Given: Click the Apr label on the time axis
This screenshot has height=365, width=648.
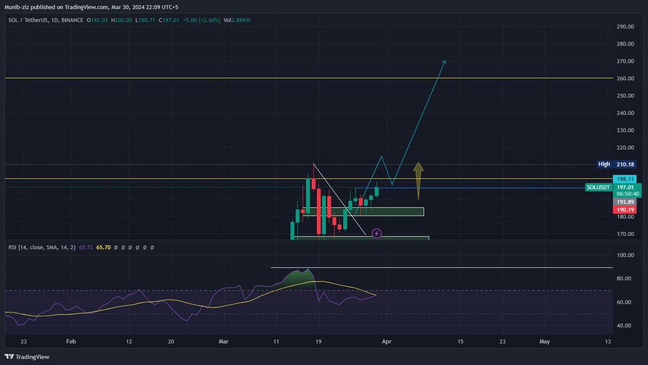Looking at the screenshot, I should pos(386,341).
